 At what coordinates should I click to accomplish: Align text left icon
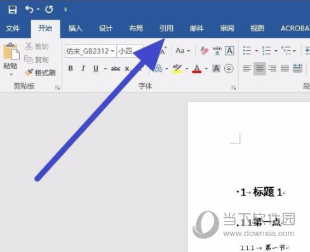tap(247, 69)
